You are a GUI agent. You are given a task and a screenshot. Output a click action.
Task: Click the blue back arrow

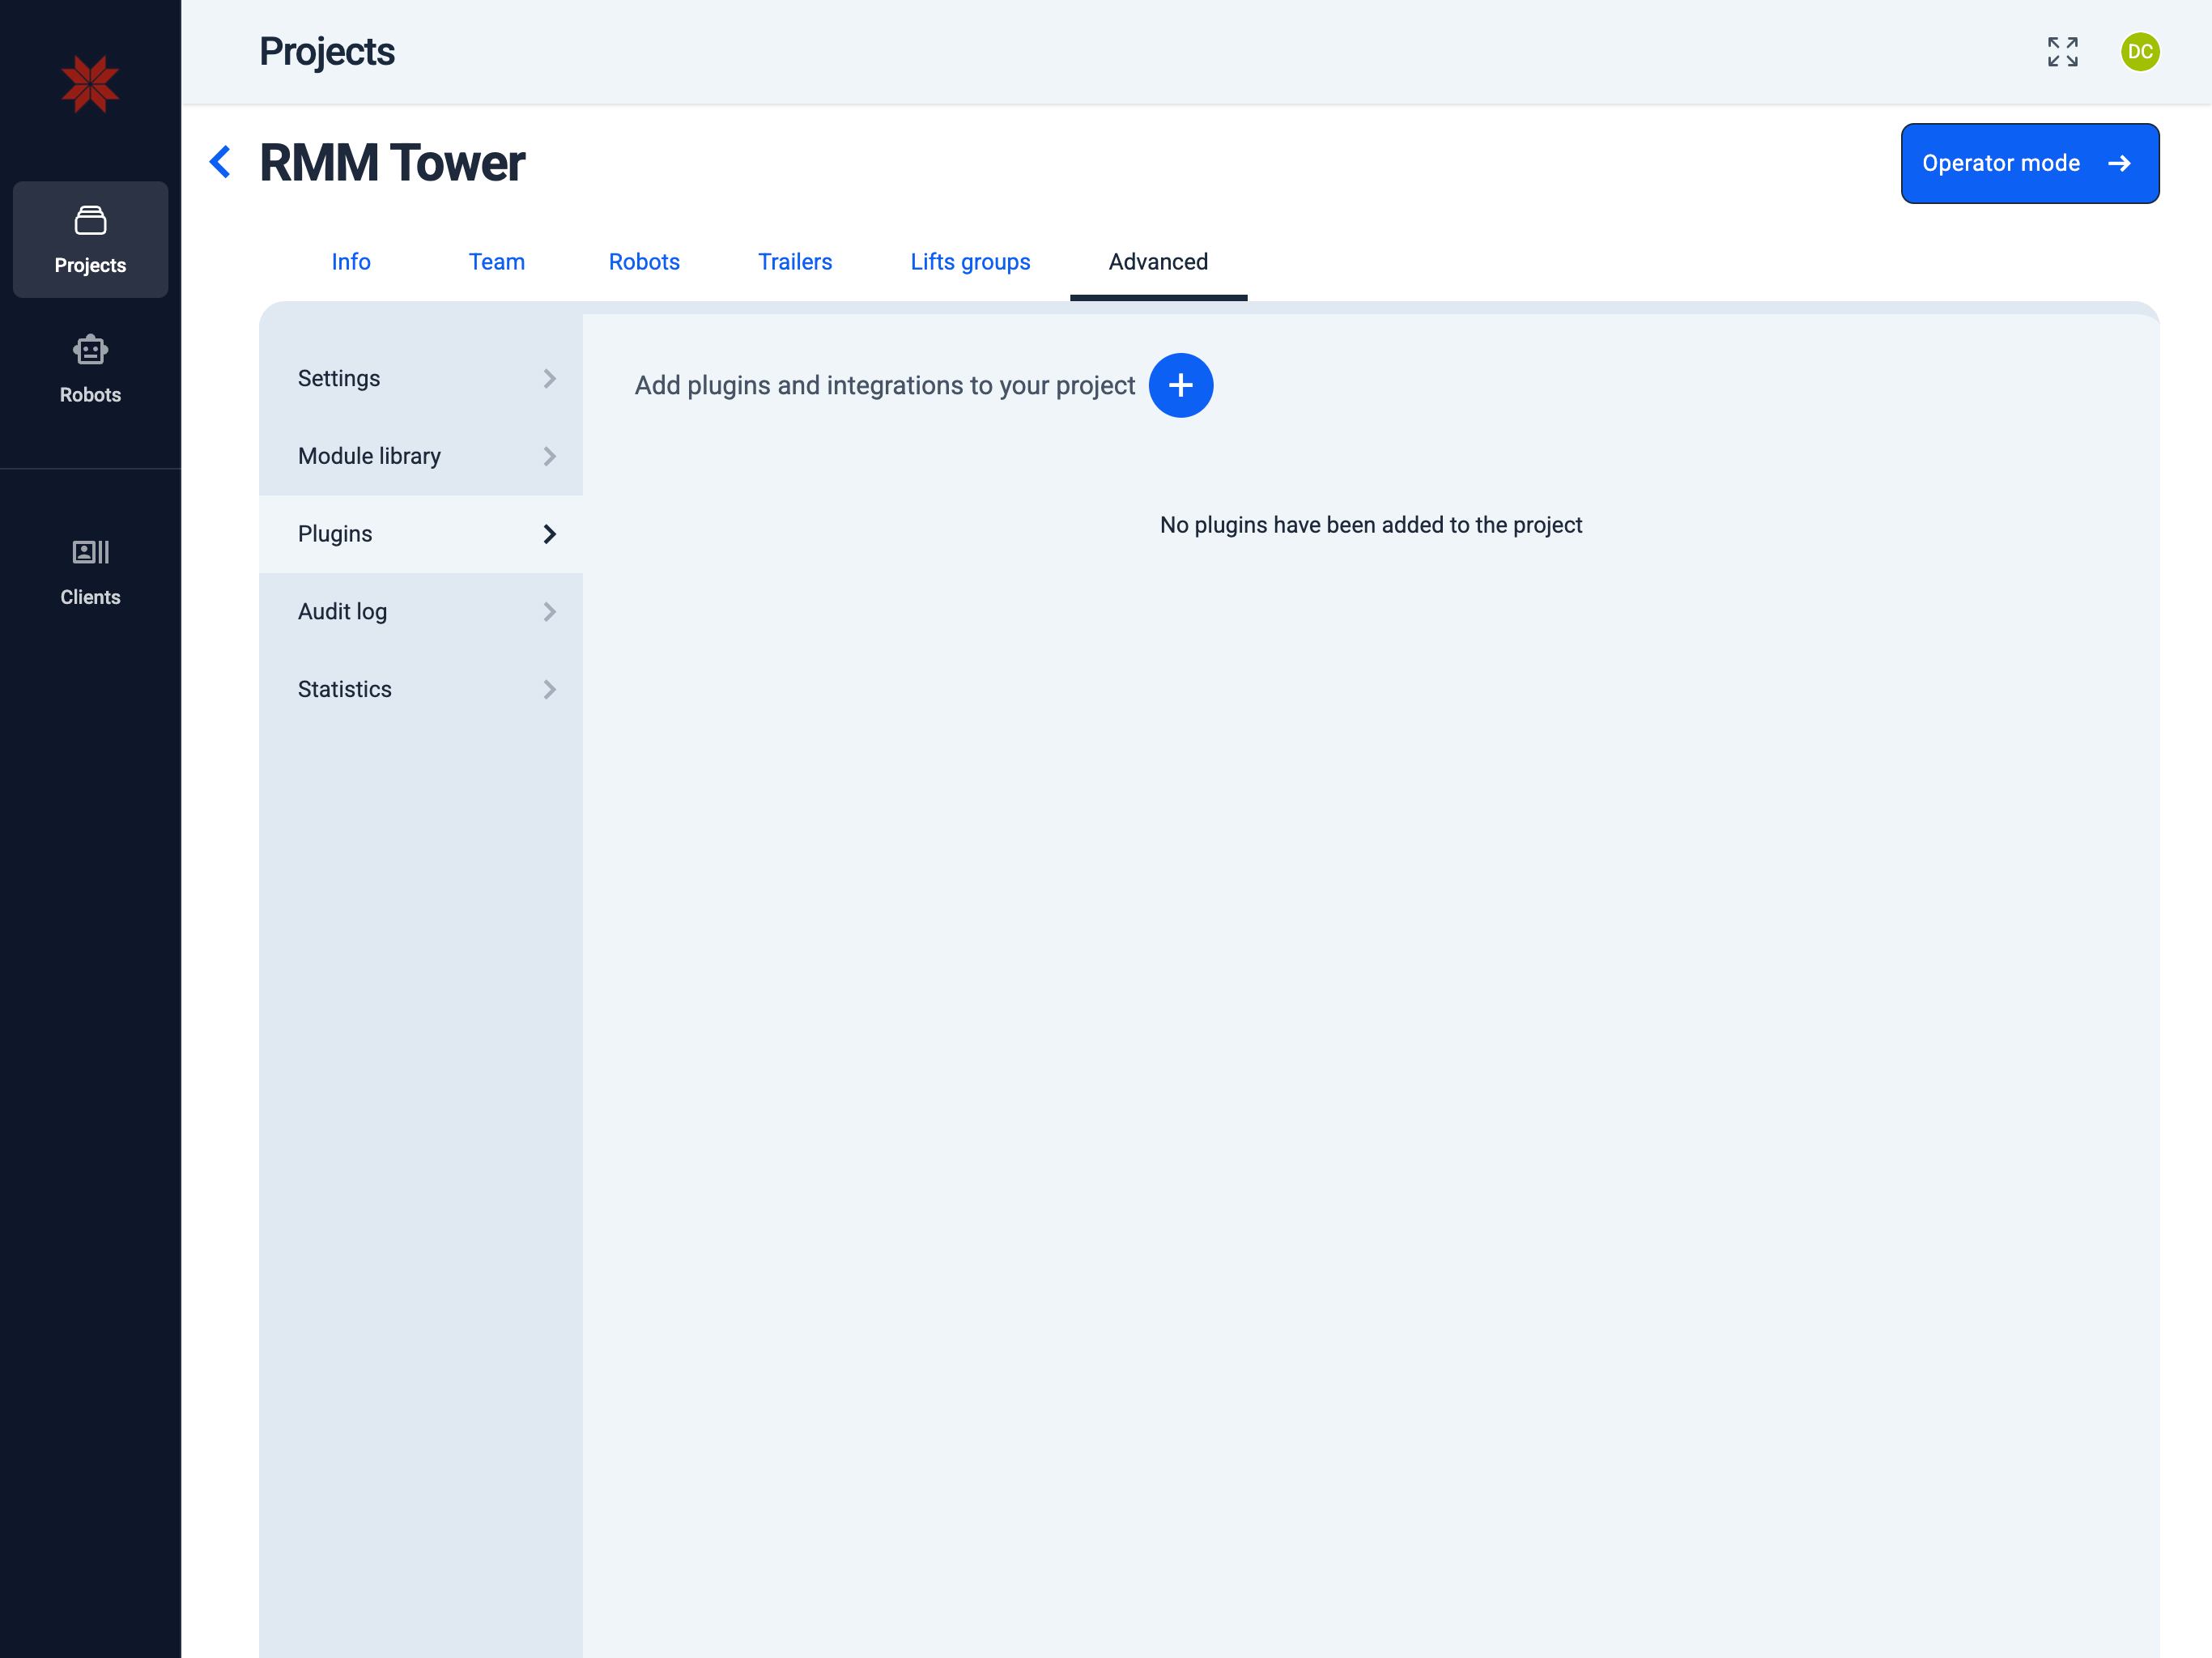pyautogui.click(x=221, y=162)
